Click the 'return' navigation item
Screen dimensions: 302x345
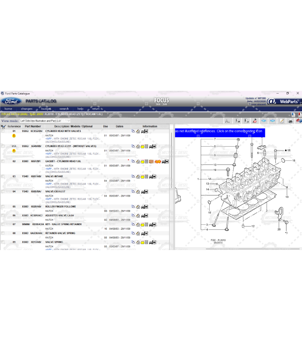coord(96,109)
